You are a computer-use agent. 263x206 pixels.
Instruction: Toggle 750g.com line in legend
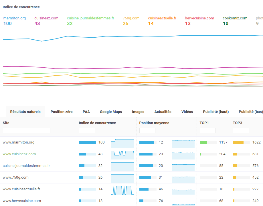click(x=131, y=18)
